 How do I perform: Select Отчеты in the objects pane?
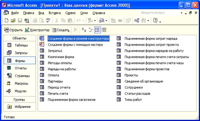(20, 68)
